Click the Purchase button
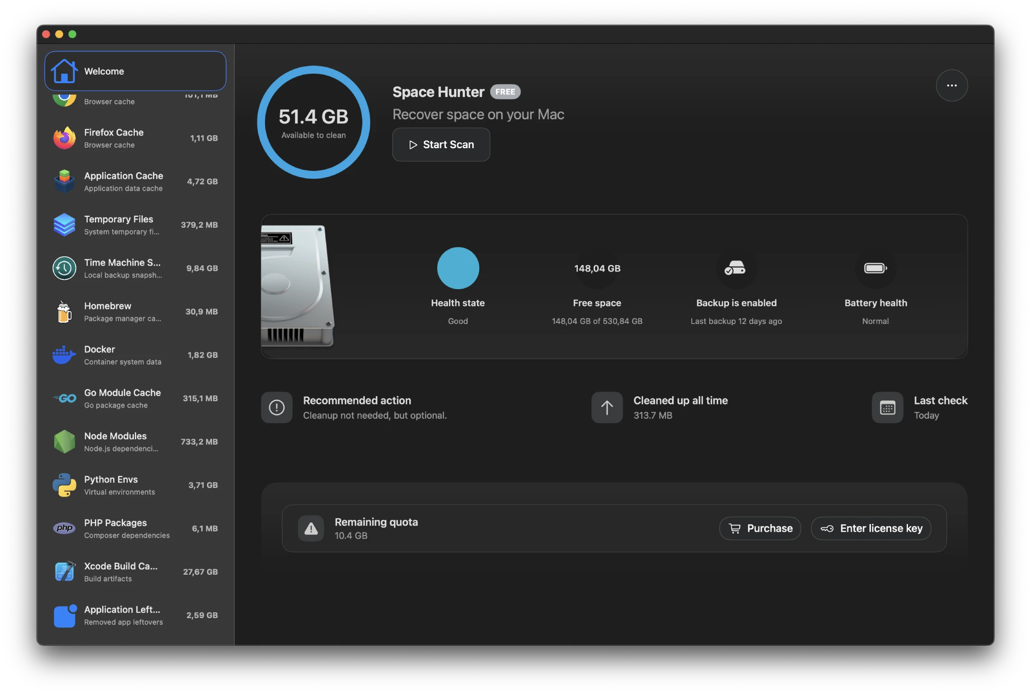Viewport: 1031px width, 694px height. (760, 528)
